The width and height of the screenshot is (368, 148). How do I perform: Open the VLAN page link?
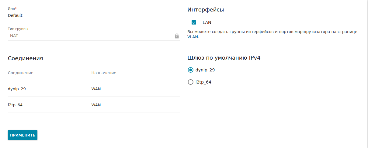click(193, 37)
